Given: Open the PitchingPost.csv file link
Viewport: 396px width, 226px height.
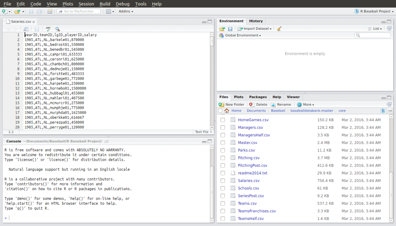Looking at the screenshot, I should tap(252, 165).
